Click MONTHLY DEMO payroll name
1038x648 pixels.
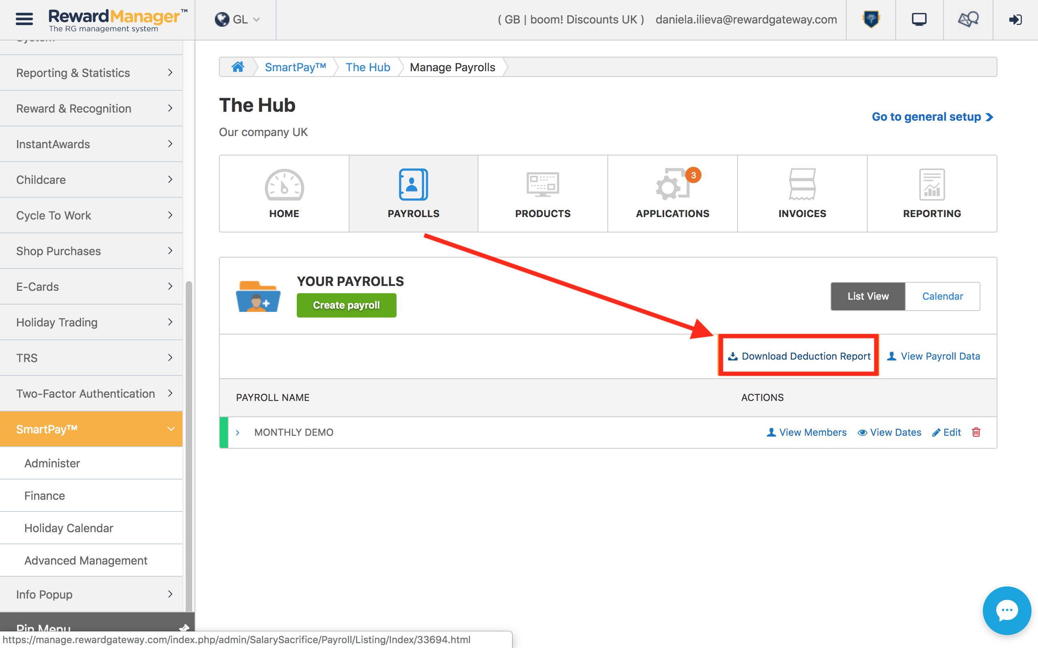tap(294, 433)
